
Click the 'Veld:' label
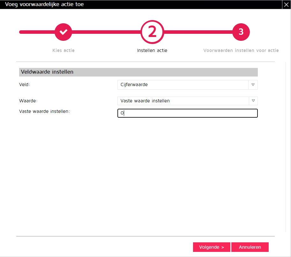(25, 84)
